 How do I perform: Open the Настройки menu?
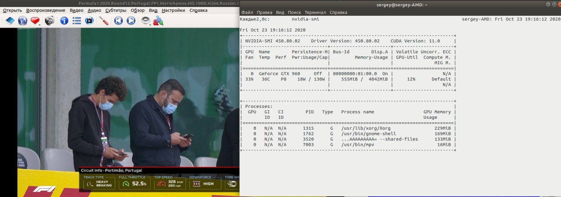point(173,10)
